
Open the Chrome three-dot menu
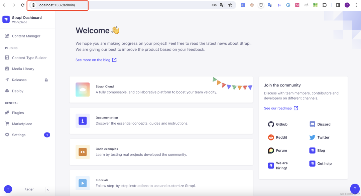pos(356,5)
